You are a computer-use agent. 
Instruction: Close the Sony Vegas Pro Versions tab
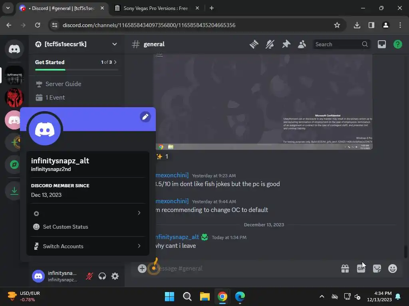(197, 8)
